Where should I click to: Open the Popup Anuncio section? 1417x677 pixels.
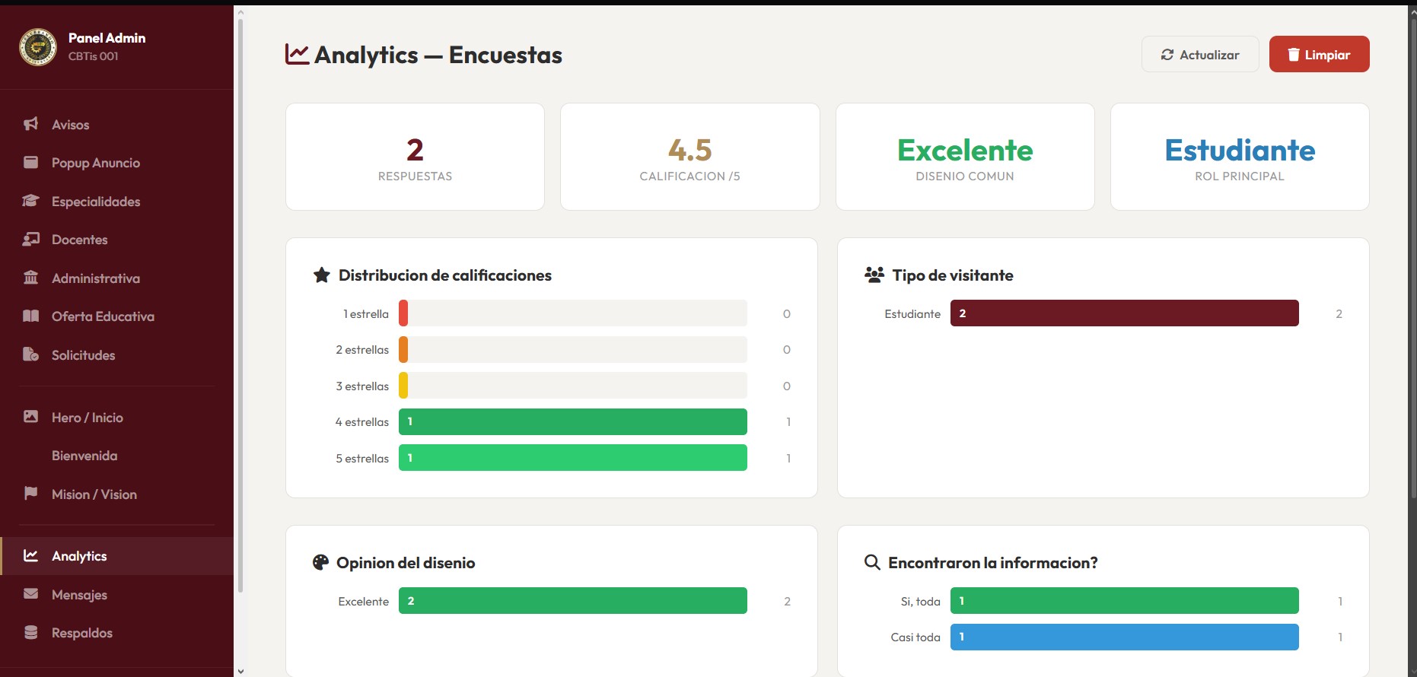(95, 163)
